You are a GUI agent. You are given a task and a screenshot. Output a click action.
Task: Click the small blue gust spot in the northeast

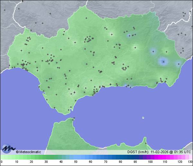(x=130, y=36)
